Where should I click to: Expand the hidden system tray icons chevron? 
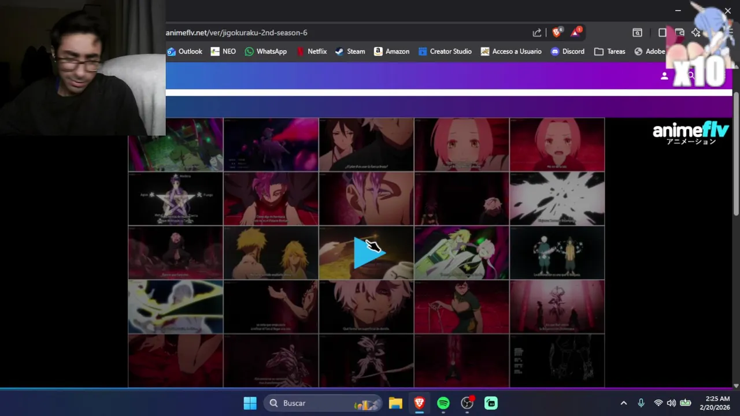[624, 403]
